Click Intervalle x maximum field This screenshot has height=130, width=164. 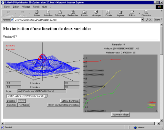(x=72, y=83)
